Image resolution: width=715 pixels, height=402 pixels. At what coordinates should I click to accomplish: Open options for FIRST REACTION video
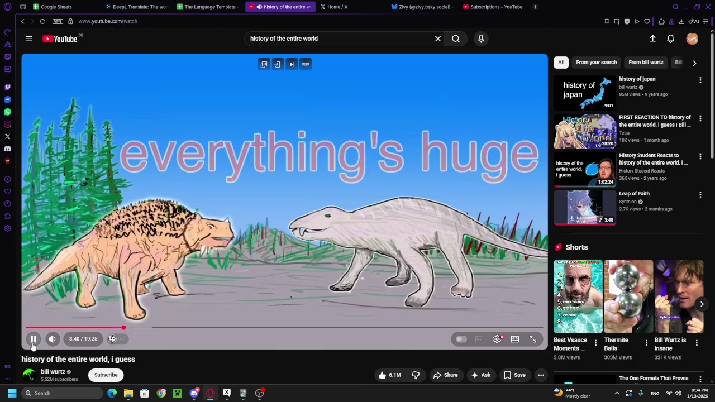(700, 118)
